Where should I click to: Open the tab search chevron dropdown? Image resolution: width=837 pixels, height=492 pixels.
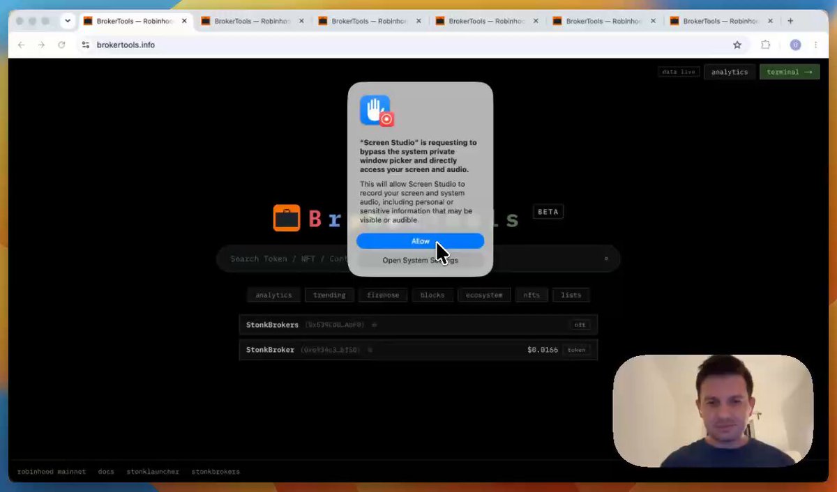[x=68, y=21]
